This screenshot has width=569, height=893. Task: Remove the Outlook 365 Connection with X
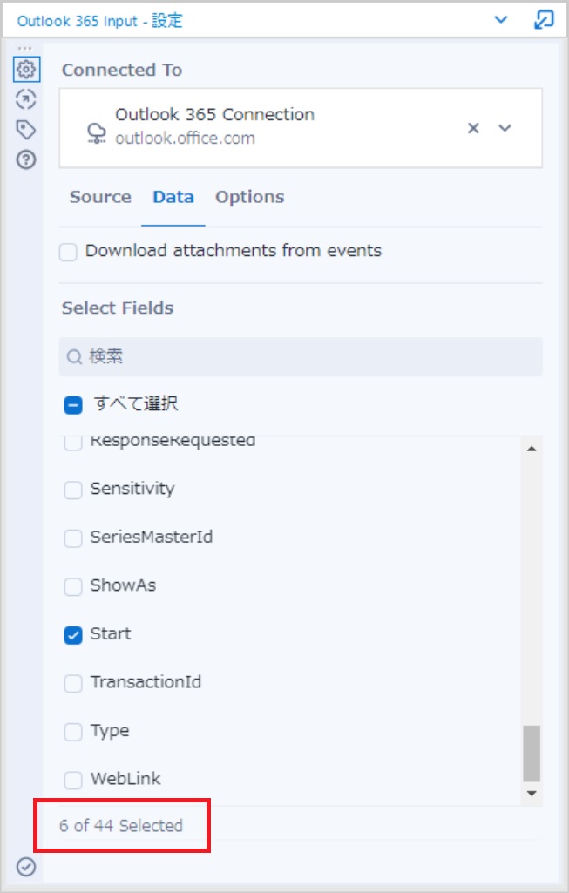point(473,128)
